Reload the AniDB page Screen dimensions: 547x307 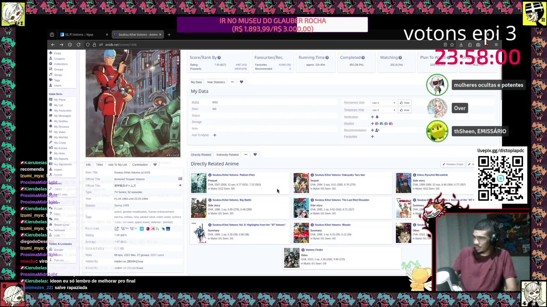point(79,45)
